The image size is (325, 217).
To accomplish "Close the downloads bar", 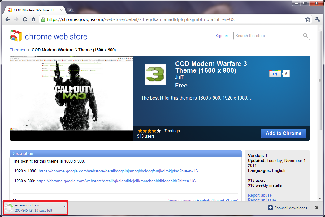I will point(317,208).
